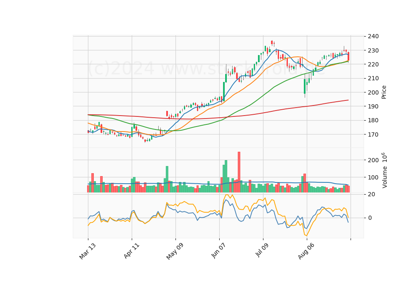Screen dimensions: 404x290
Task: Click the 180 price axis value
Action: point(373,121)
